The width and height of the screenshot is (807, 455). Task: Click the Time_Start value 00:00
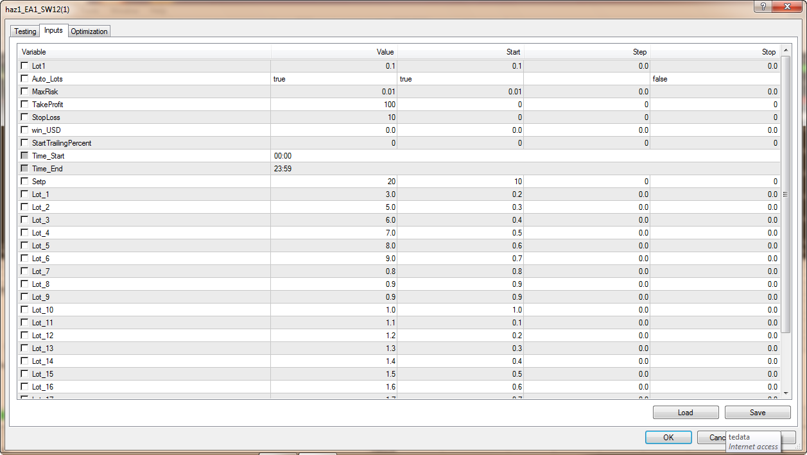point(334,156)
